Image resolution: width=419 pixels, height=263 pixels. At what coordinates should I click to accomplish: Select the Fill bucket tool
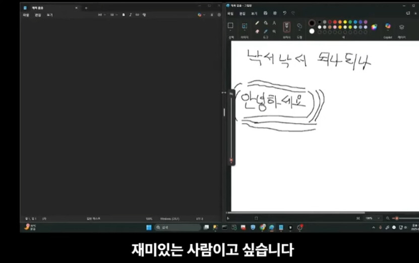click(x=266, y=23)
